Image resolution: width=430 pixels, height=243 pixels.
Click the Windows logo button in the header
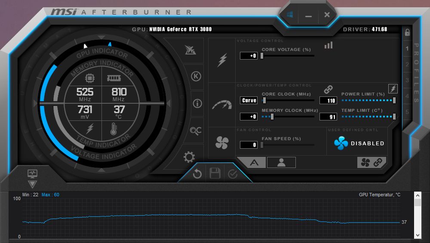[x=290, y=15]
